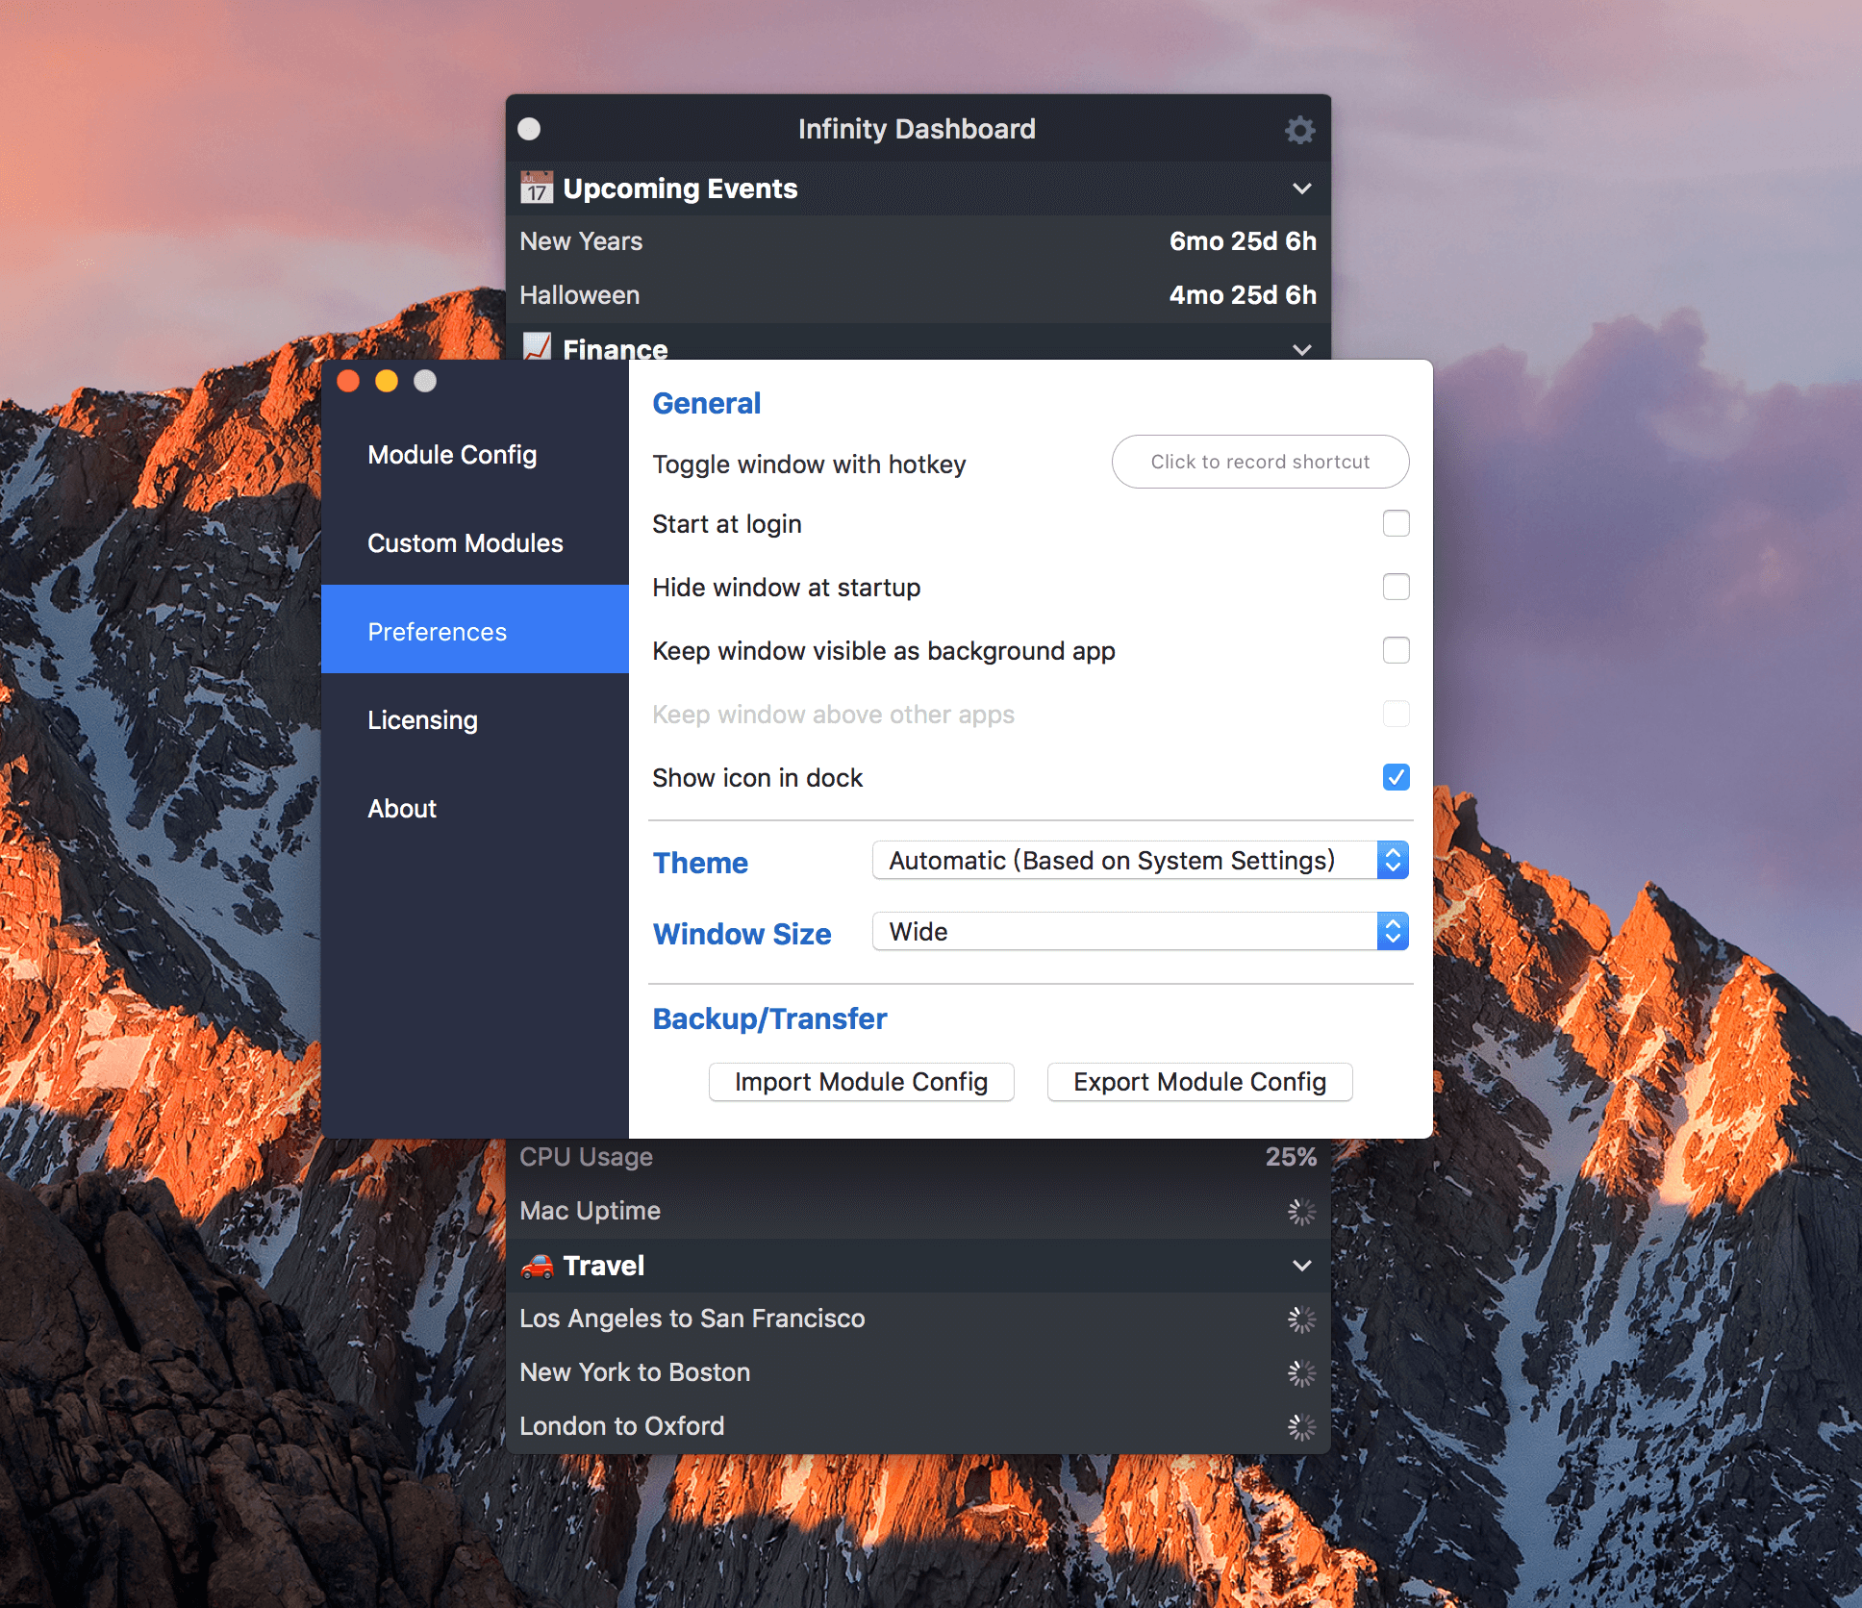Viewport: 1862px width, 1608px height.
Task: Click the loading spinner for Mac Uptime
Action: pos(1301,1212)
